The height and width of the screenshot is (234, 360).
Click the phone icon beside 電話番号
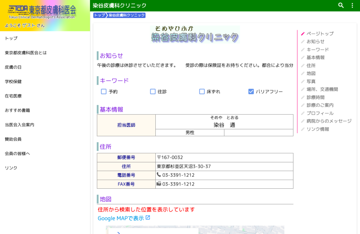pos(159,175)
